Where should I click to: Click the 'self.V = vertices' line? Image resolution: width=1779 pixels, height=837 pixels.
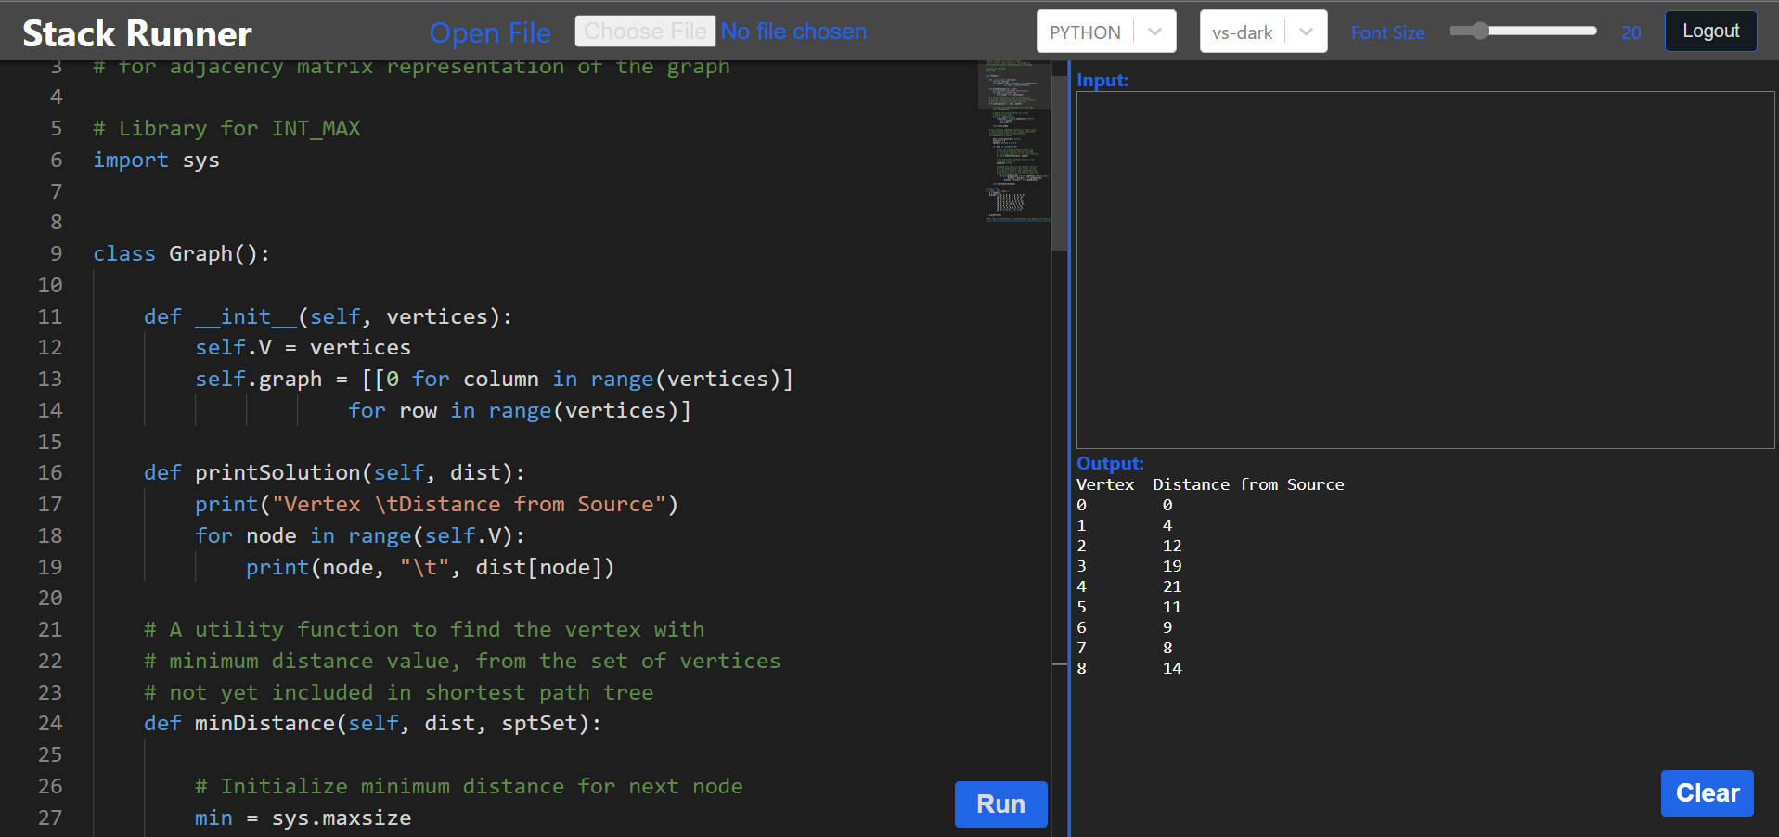click(x=303, y=347)
